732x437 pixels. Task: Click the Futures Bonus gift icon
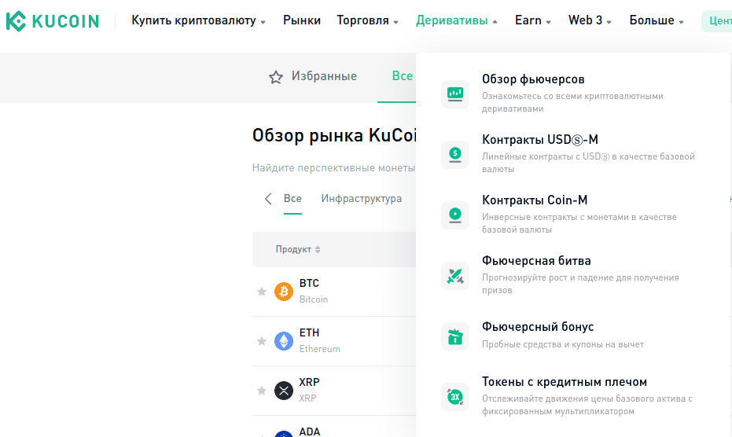(454, 336)
